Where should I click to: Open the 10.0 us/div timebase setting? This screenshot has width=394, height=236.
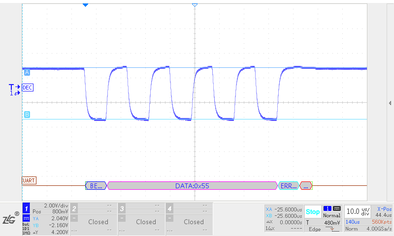[358, 211]
